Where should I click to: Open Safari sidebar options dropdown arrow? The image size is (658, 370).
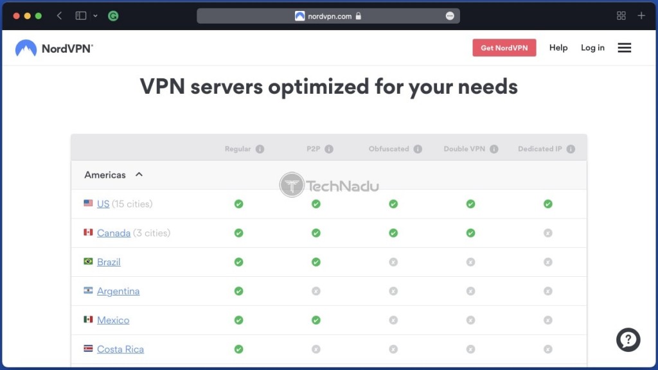pos(95,16)
